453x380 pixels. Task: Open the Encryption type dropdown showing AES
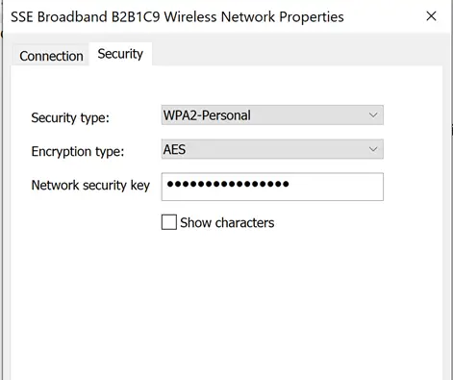pyautogui.click(x=272, y=149)
